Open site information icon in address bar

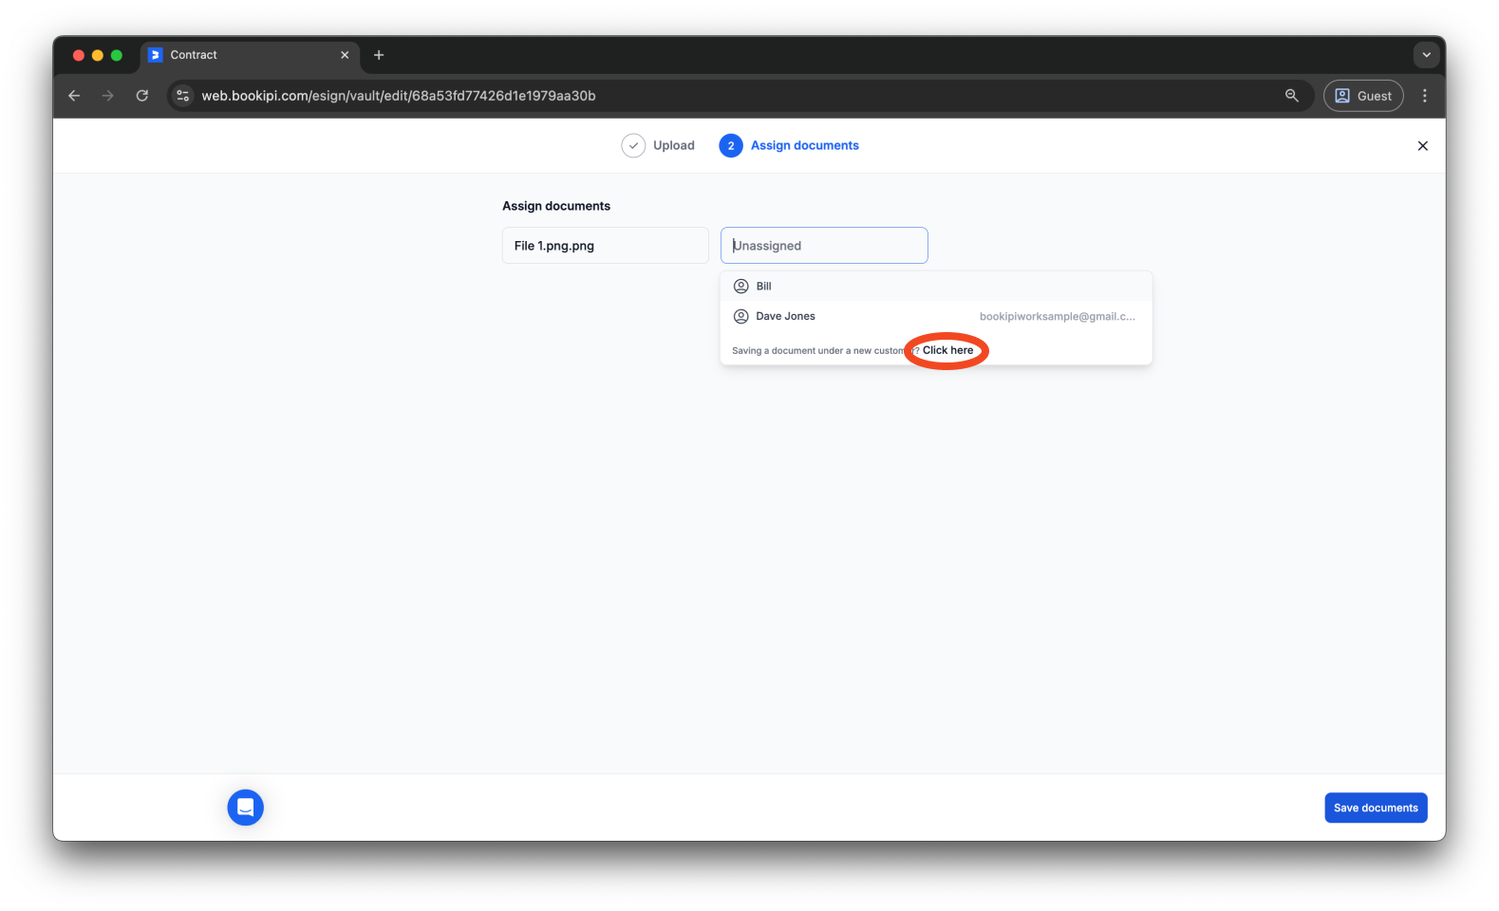coord(183,96)
